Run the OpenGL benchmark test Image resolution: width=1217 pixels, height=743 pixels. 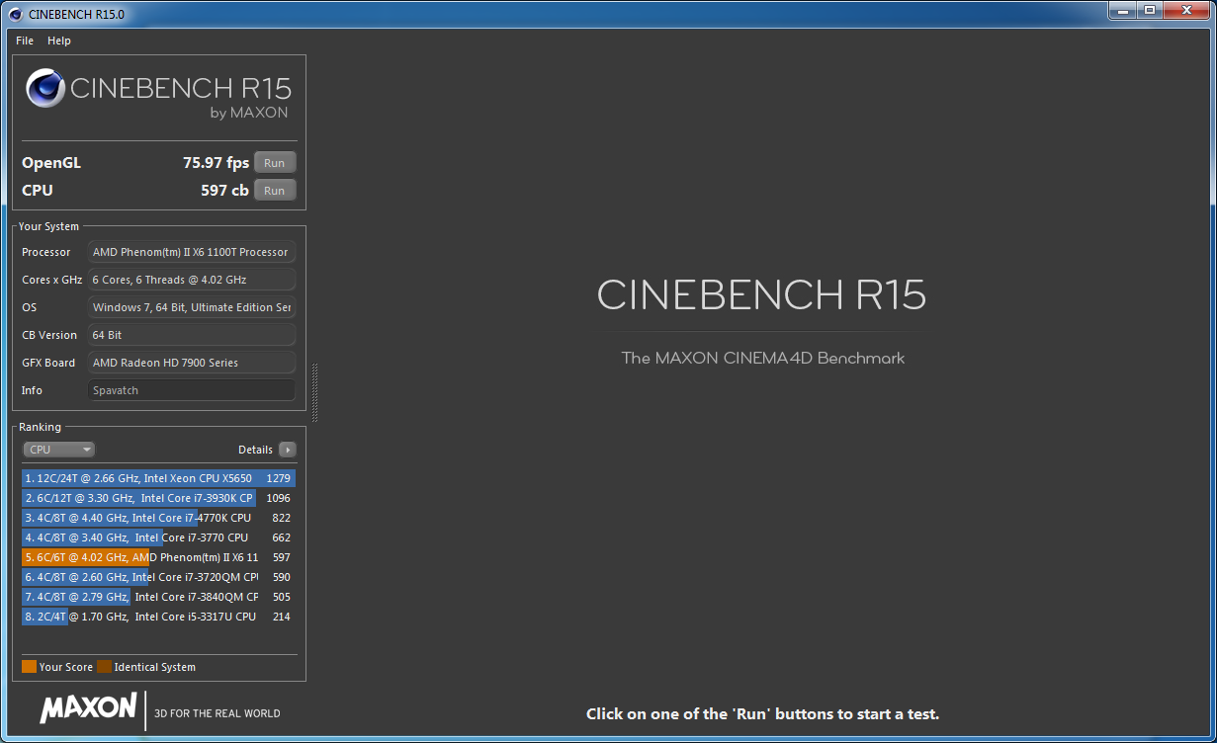[275, 163]
